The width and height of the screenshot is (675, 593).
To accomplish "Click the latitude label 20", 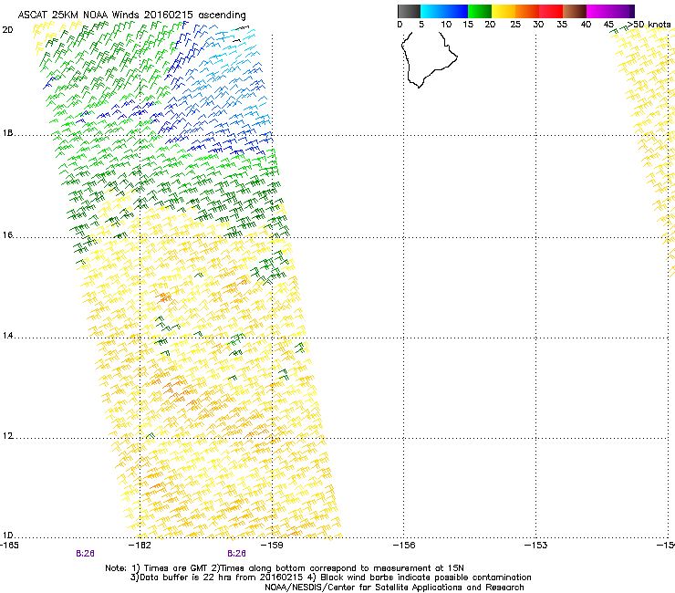I will click(7, 30).
